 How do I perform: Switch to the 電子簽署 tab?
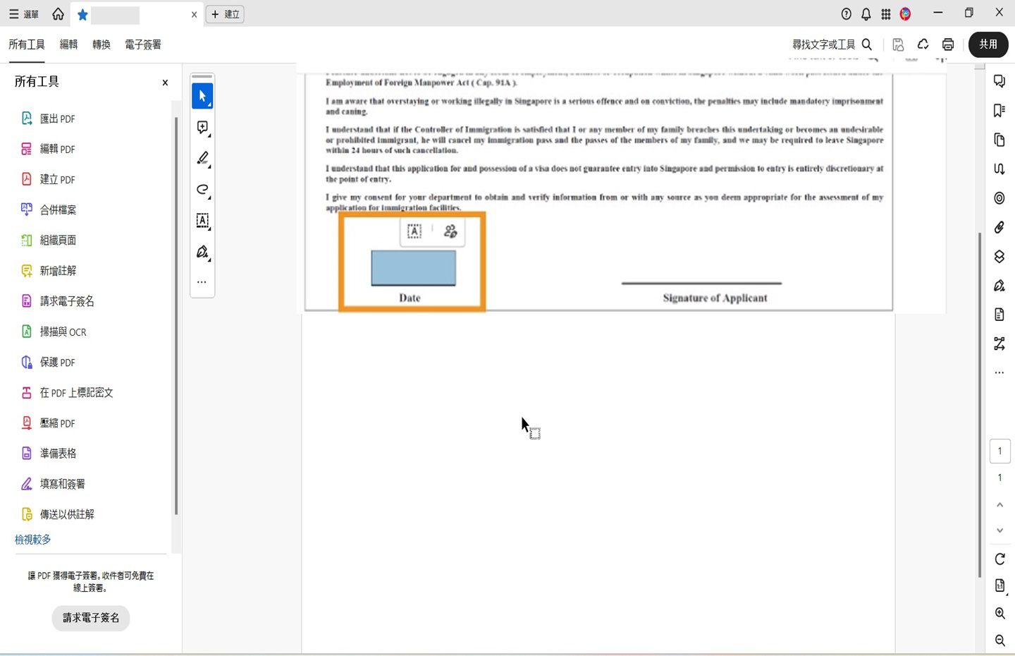143,44
